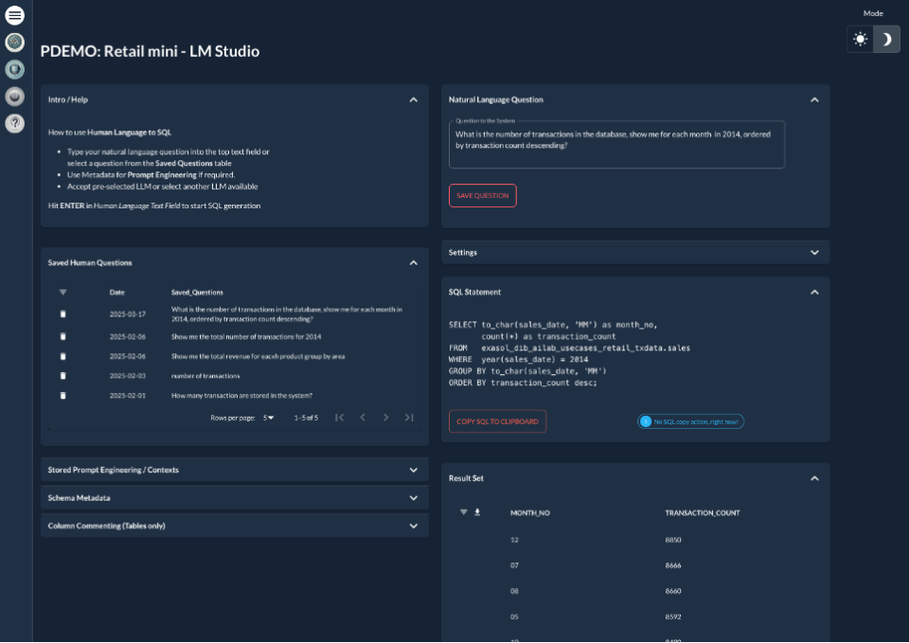Open the Rows per page dropdown
The image size is (909, 643).
pyautogui.click(x=270, y=417)
